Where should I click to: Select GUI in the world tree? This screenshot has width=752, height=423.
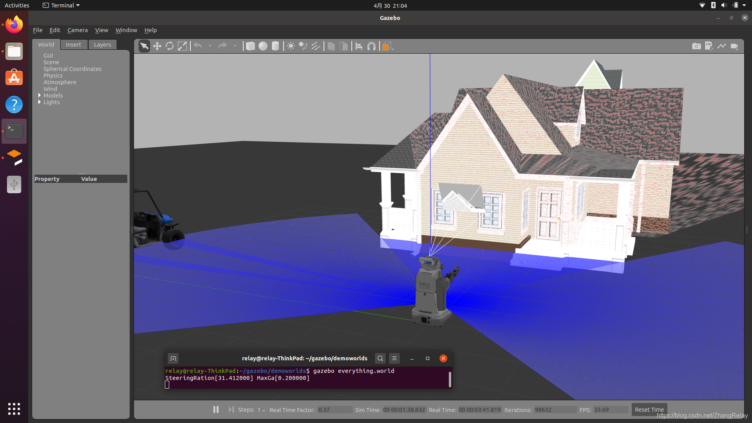[x=48, y=56]
